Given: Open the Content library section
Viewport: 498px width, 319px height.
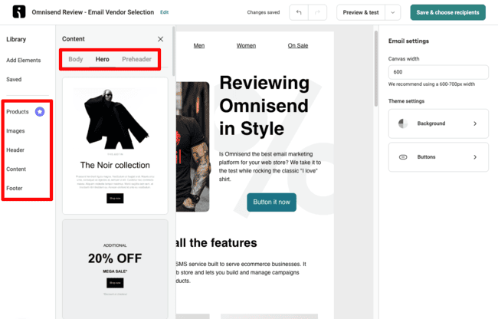Looking at the screenshot, I should click(16, 169).
